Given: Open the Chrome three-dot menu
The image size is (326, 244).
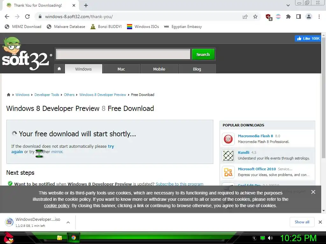Looking at the screenshot, I should (x=319, y=17).
